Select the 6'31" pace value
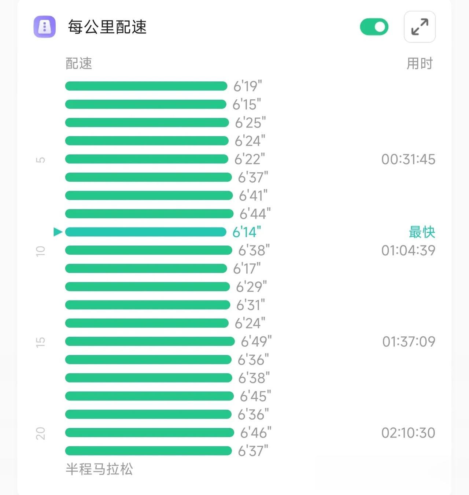 tap(251, 305)
